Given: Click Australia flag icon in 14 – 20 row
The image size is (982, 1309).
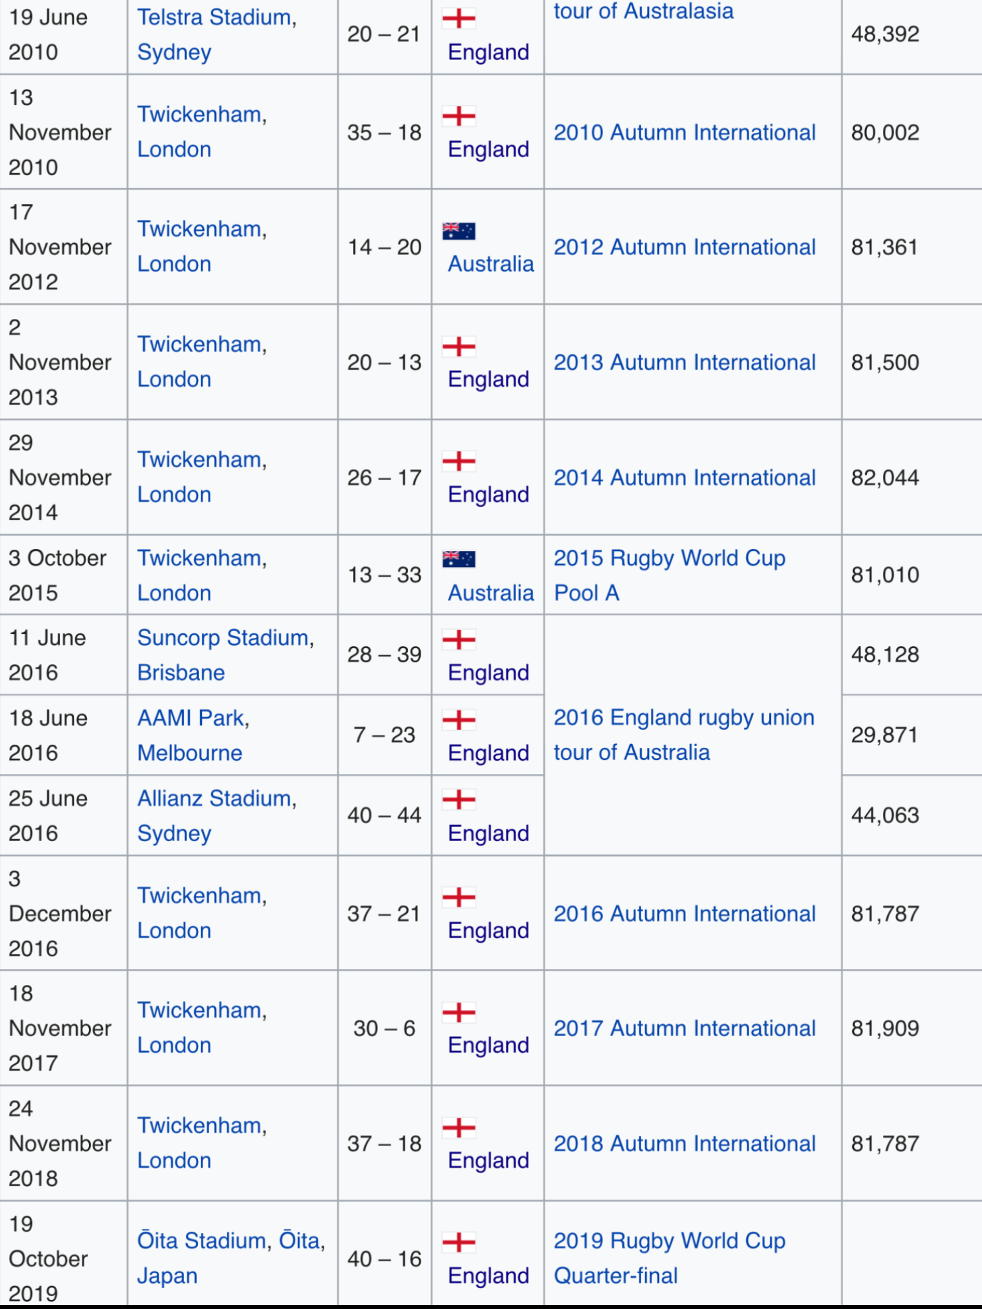Looking at the screenshot, I should 458,231.
